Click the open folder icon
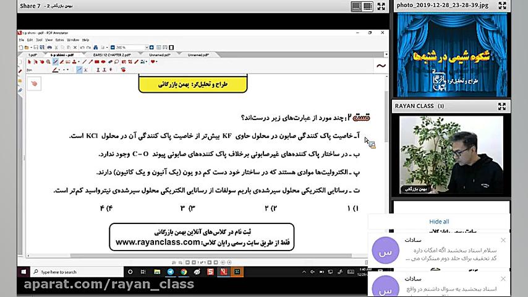The image size is (528, 297). [x=27, y=48]
